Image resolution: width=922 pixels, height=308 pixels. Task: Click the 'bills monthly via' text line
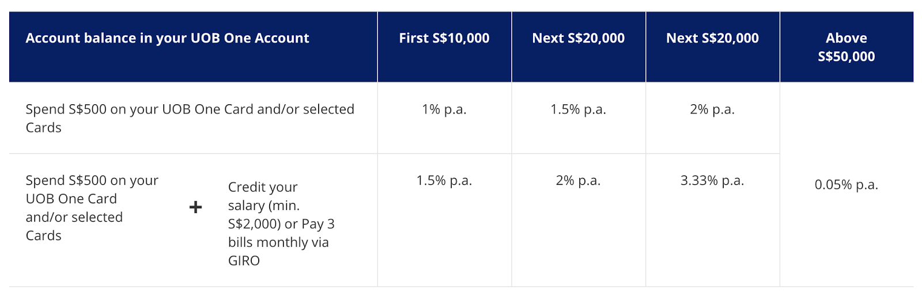(278, 242)
